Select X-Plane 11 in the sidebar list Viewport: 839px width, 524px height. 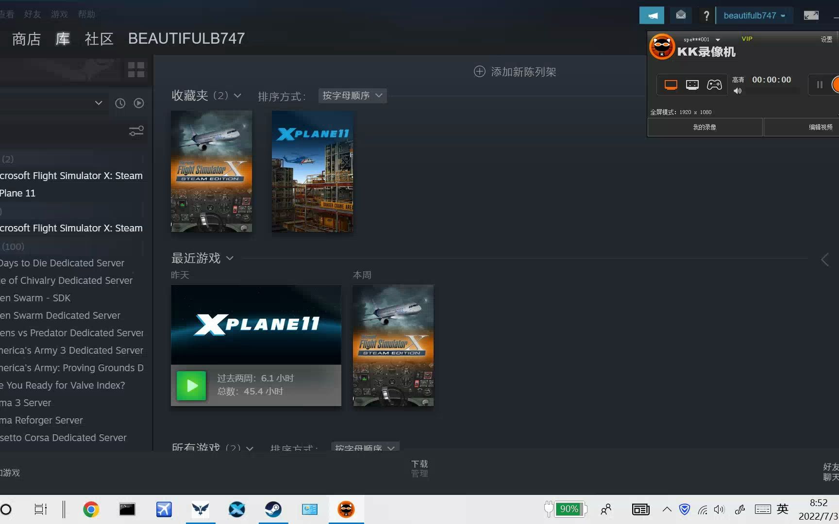[x=17, y=193]
